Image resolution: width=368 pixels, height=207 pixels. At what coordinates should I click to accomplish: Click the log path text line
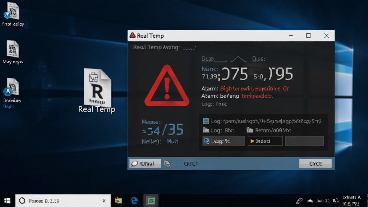coord(266,121)
